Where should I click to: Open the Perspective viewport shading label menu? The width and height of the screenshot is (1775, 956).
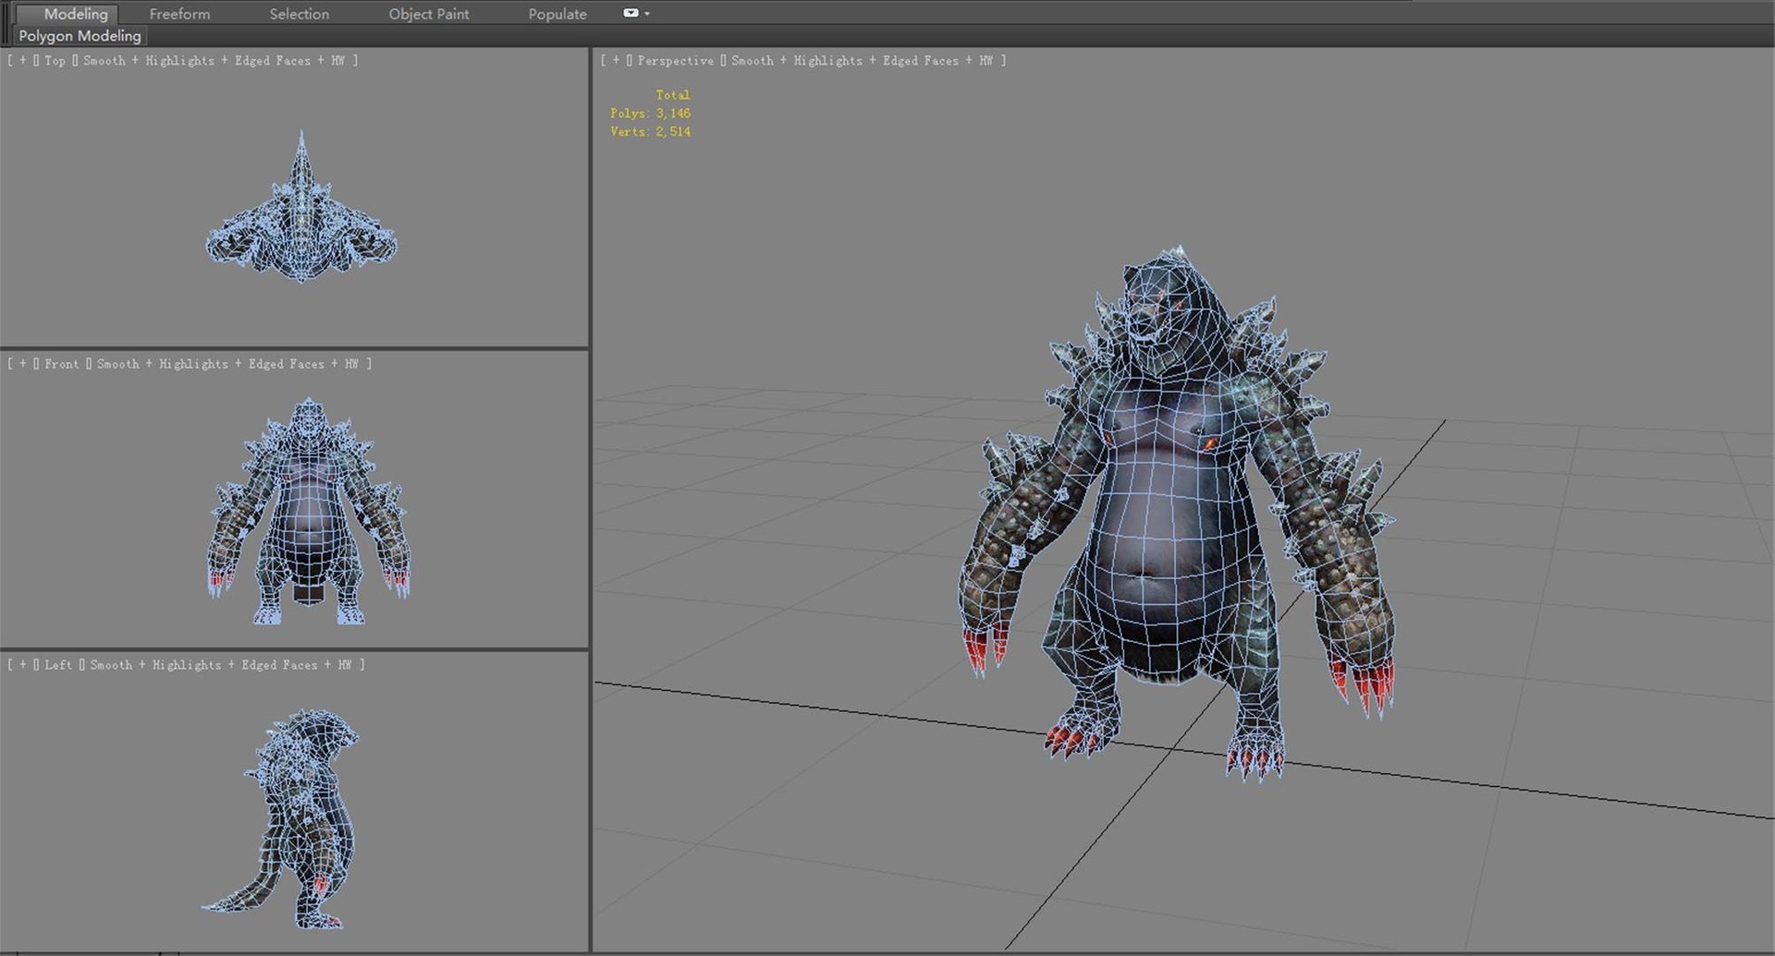[862, 60]
